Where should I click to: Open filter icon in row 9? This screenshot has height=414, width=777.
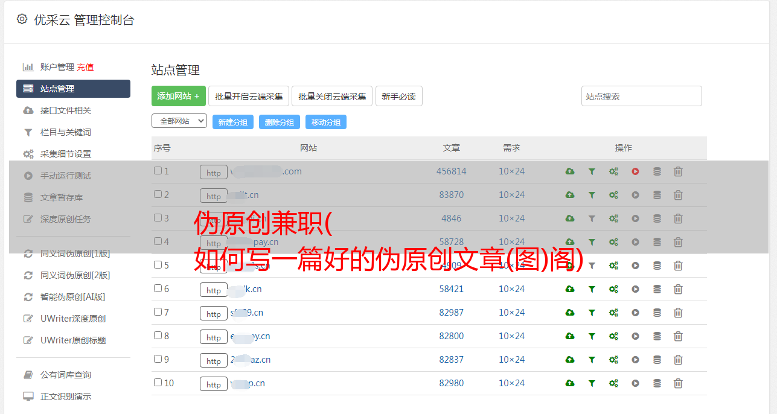[592, 360]
